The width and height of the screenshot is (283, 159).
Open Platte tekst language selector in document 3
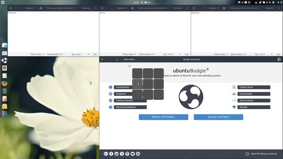pyautogui.click(x=221, y=54)
